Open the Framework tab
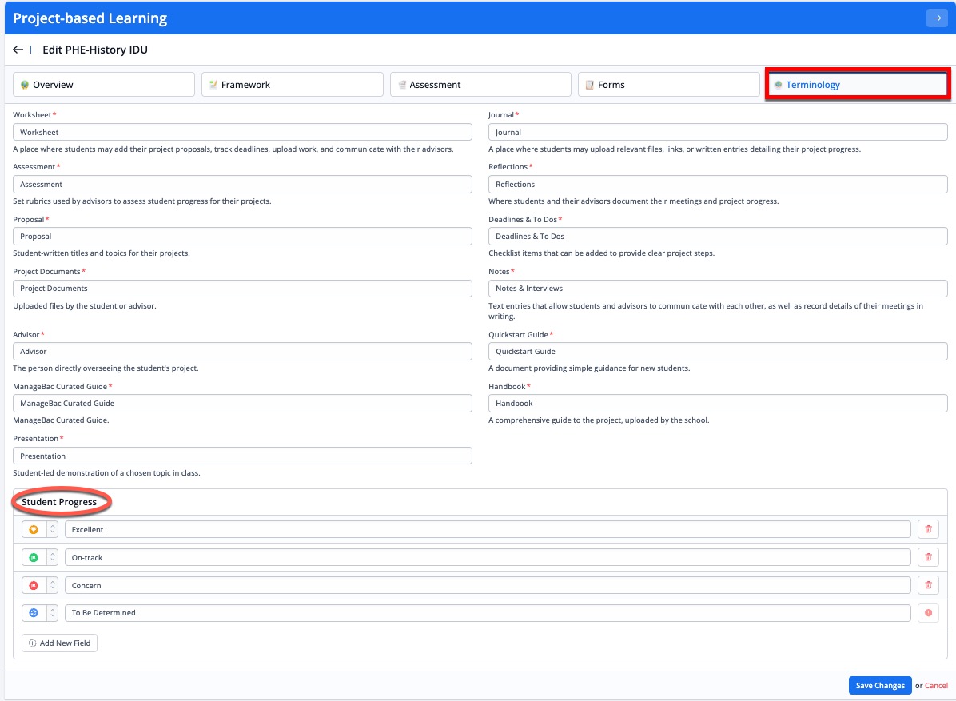Image resolution: width=956 pixels, height=701 pixels. pos(292,85)
